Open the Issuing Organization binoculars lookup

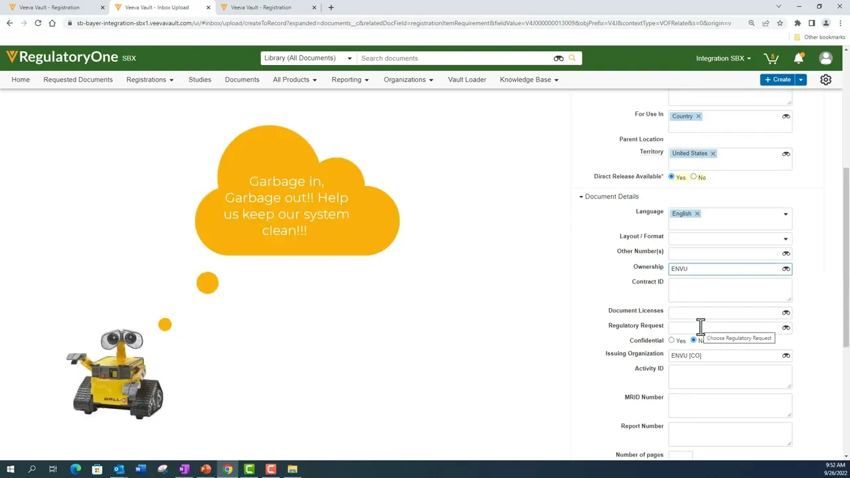786,356
